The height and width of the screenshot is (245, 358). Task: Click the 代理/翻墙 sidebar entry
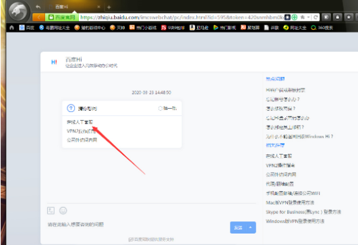280,184
